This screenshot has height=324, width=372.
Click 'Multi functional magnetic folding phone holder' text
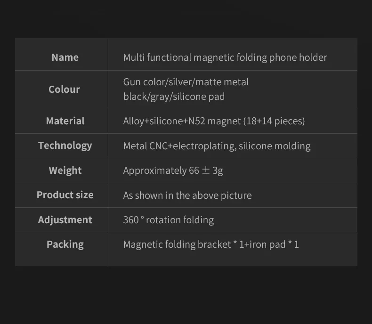(225, 57)
